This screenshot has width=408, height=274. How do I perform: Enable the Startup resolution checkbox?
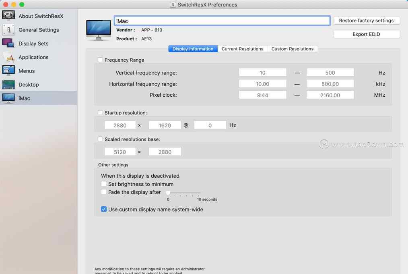(x=100, y=112)
